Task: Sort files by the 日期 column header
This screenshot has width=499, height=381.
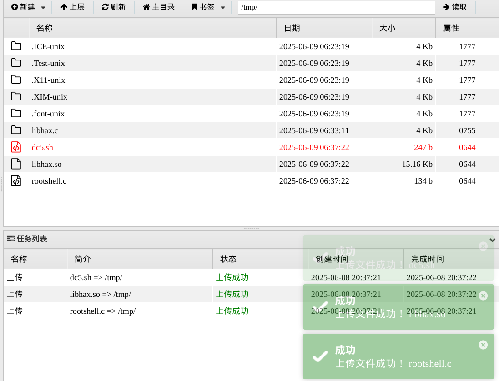Action: (x=324, y=28)
